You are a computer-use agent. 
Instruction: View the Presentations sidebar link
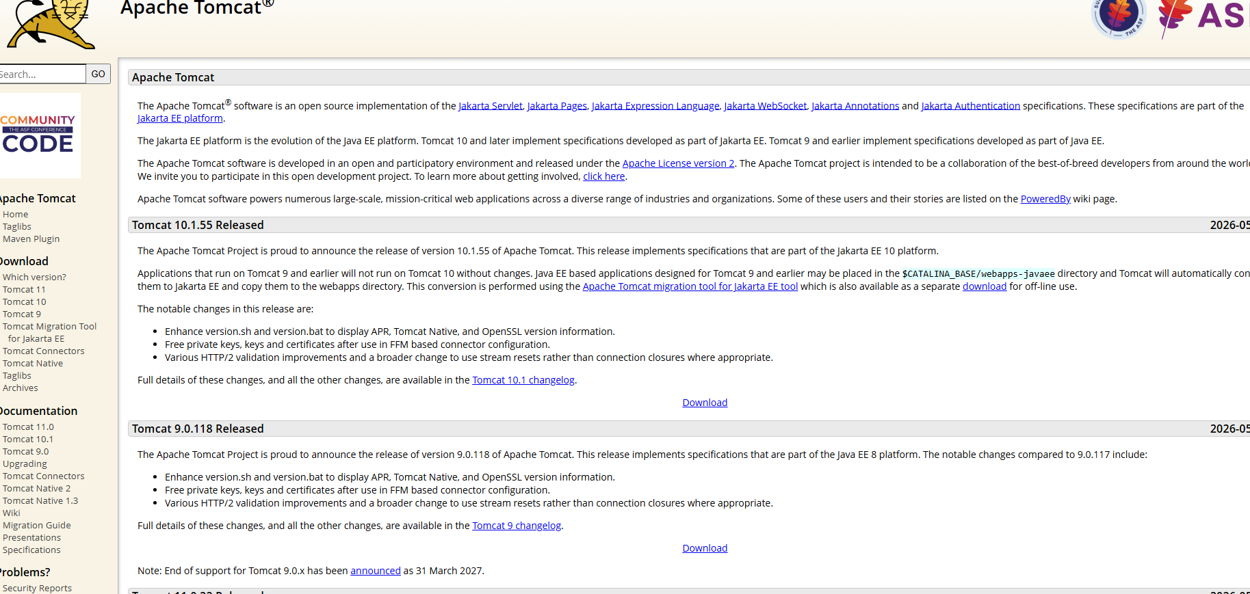point(31,538)
